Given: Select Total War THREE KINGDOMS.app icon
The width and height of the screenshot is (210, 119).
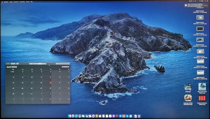Looking at the screenshot, I should tap(188, 98).
